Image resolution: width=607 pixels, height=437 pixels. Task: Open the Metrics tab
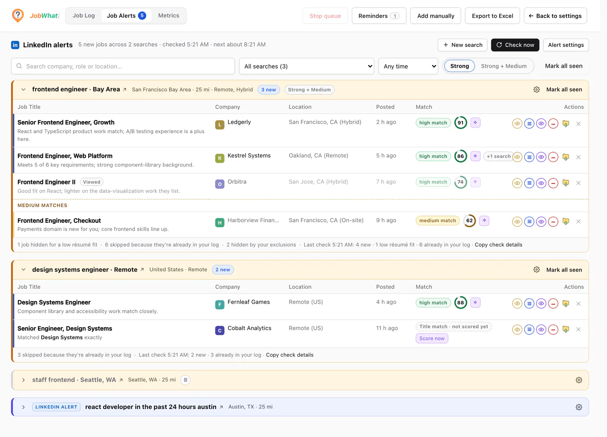[168, 16]
